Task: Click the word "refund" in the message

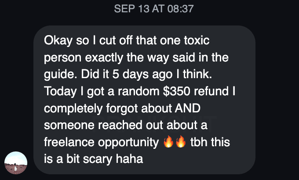Action: [x=211, y=91]
